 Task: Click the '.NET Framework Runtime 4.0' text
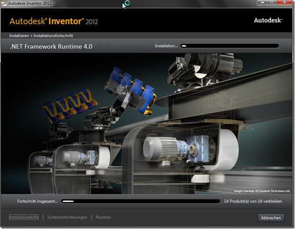pyautogui.click(x=51, y=46)
